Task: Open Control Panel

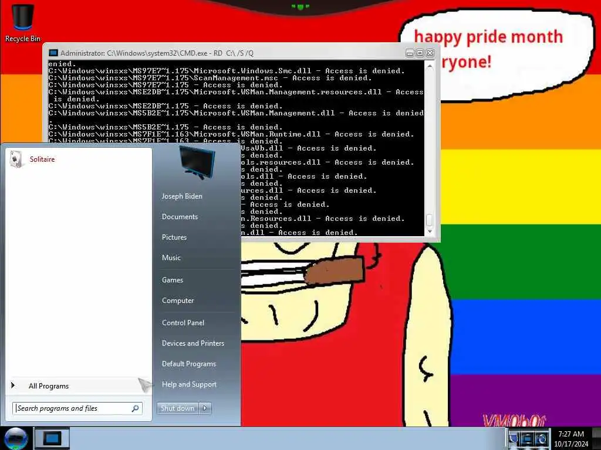Action: pos(183,323)
